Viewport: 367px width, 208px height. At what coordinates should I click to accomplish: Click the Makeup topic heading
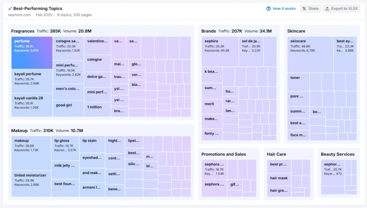click(19, 131)
